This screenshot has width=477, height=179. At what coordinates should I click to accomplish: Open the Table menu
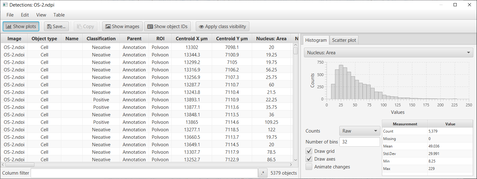coord(59,15)
